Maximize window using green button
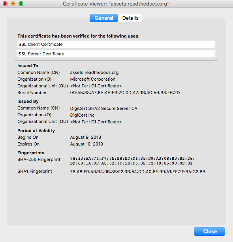The width and height of the screenshot is (233, 242). pyautogui.click(x=21, y=4)
